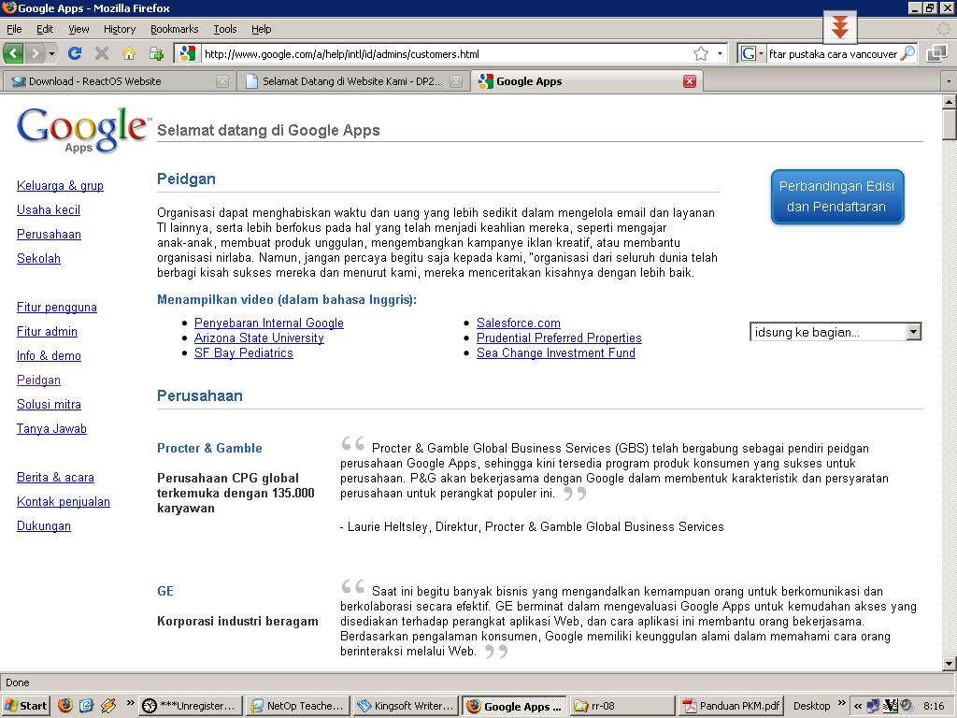The width and height of the screenshot is (957, 718).
Task: Open the Bookmarks menu
Action: pyautogui.click(x=174, y=29)
